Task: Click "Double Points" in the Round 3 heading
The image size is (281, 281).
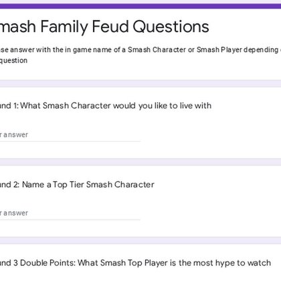Action: [x=48, y=263]
